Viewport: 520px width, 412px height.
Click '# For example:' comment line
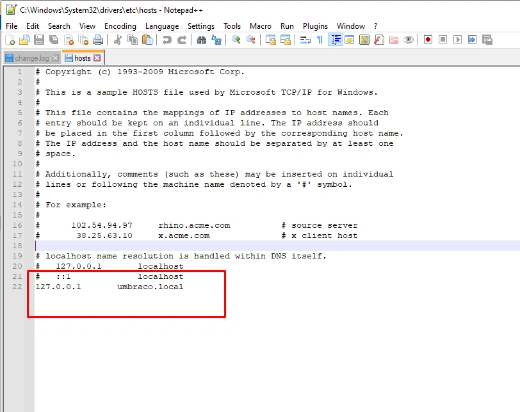point(71,205)
